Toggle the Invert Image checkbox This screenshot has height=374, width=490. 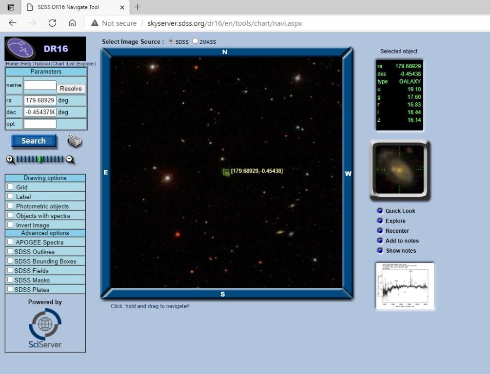tap(10, 225)
